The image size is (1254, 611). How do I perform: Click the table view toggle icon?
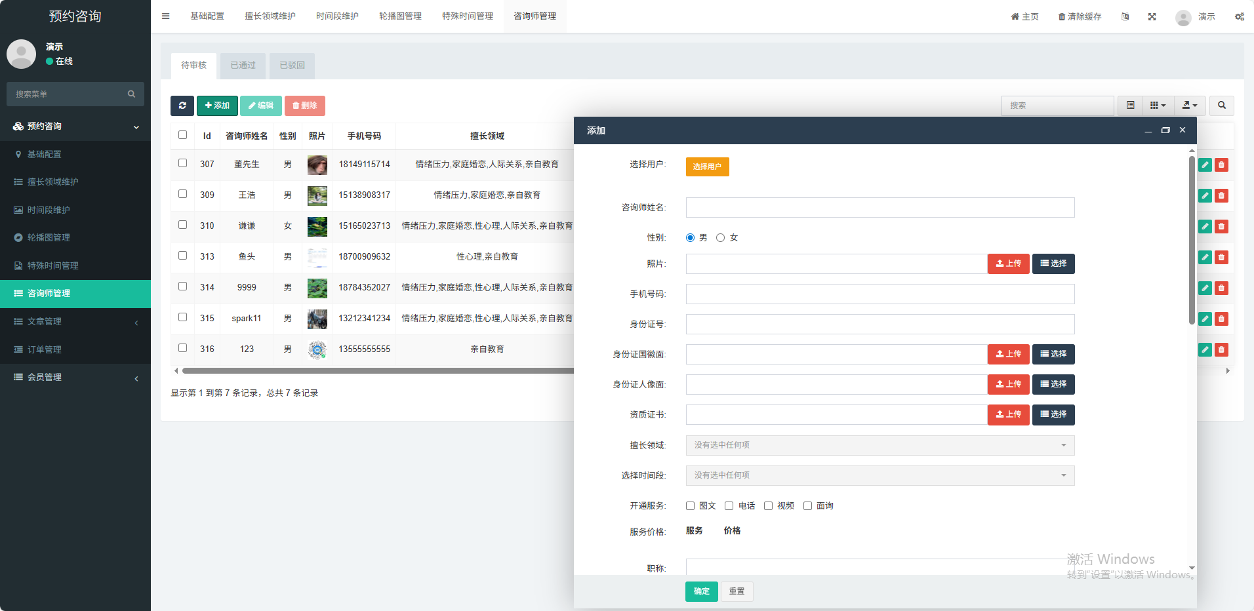pyautogui.click(x=1130, y=106)
